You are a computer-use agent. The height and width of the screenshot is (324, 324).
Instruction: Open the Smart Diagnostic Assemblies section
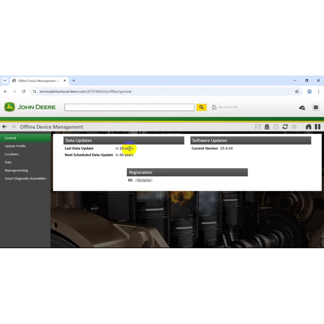pos(25,178)
